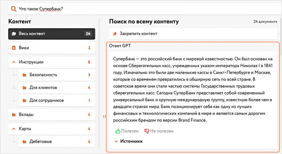
Task: Click the stacked folders icon in 'Весь контент'
Action: (x=14, y=34)
